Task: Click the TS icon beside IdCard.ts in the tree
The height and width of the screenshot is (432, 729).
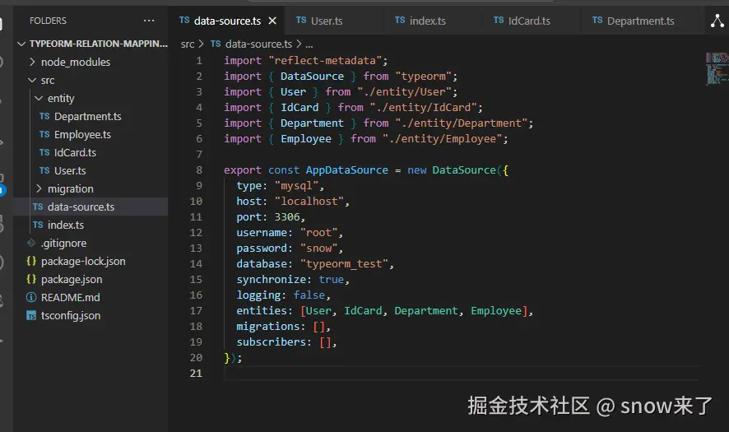Action: pos(44,152)
